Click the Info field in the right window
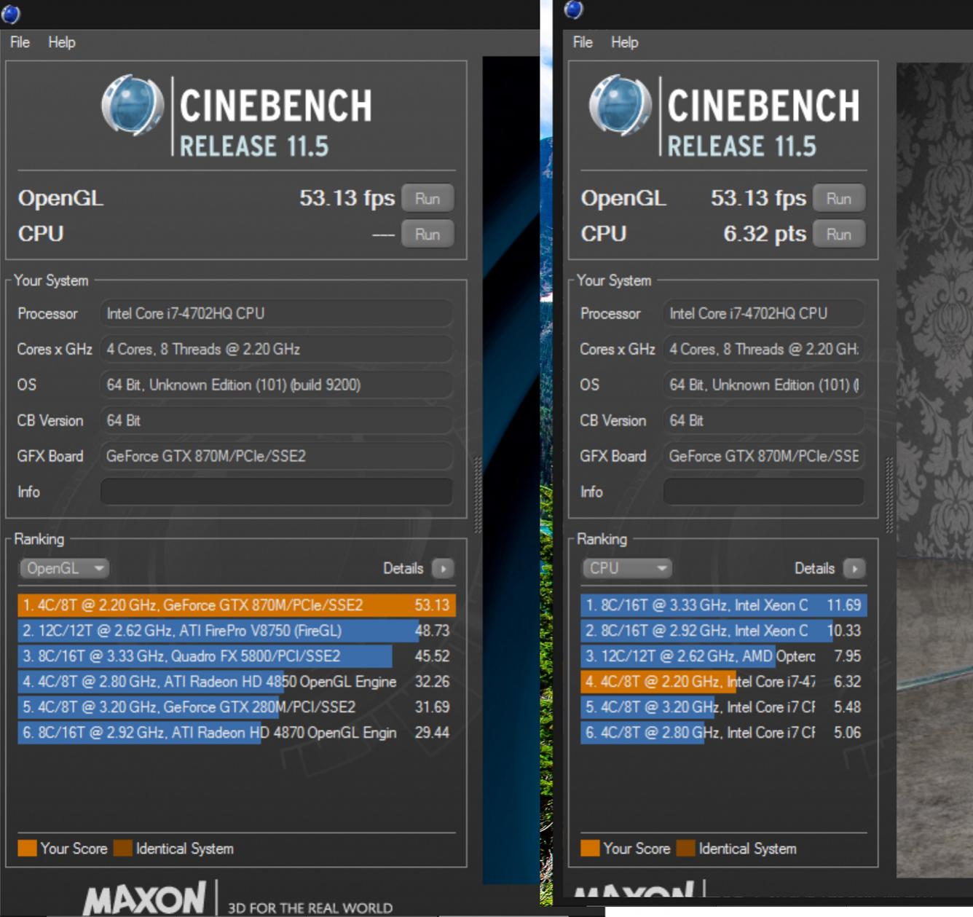The image size is (973, 917). (764, 492)
